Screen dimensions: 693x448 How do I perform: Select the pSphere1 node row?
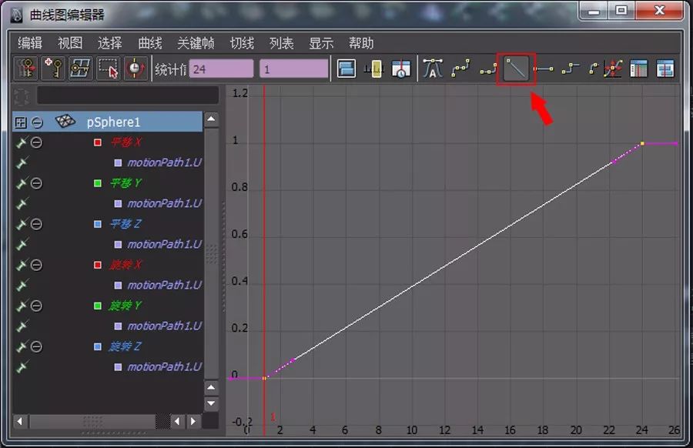(x=107, y=122)
